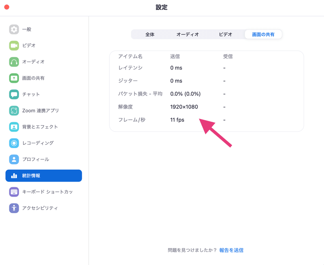Open the チャット speech bubble icon

pos(14,94)
